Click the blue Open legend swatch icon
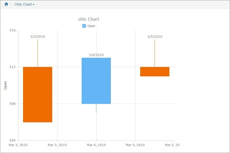This screenshot has width=230, height=153. point(84,26)
